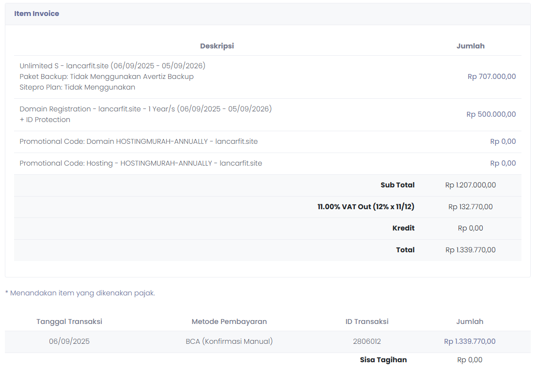Viewport: 537px width, 369px height.
Task: Click the Deskripsi column header
Action: [217, 46]
